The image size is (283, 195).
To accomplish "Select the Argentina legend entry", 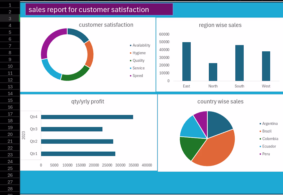I will [x=269, y=124].
